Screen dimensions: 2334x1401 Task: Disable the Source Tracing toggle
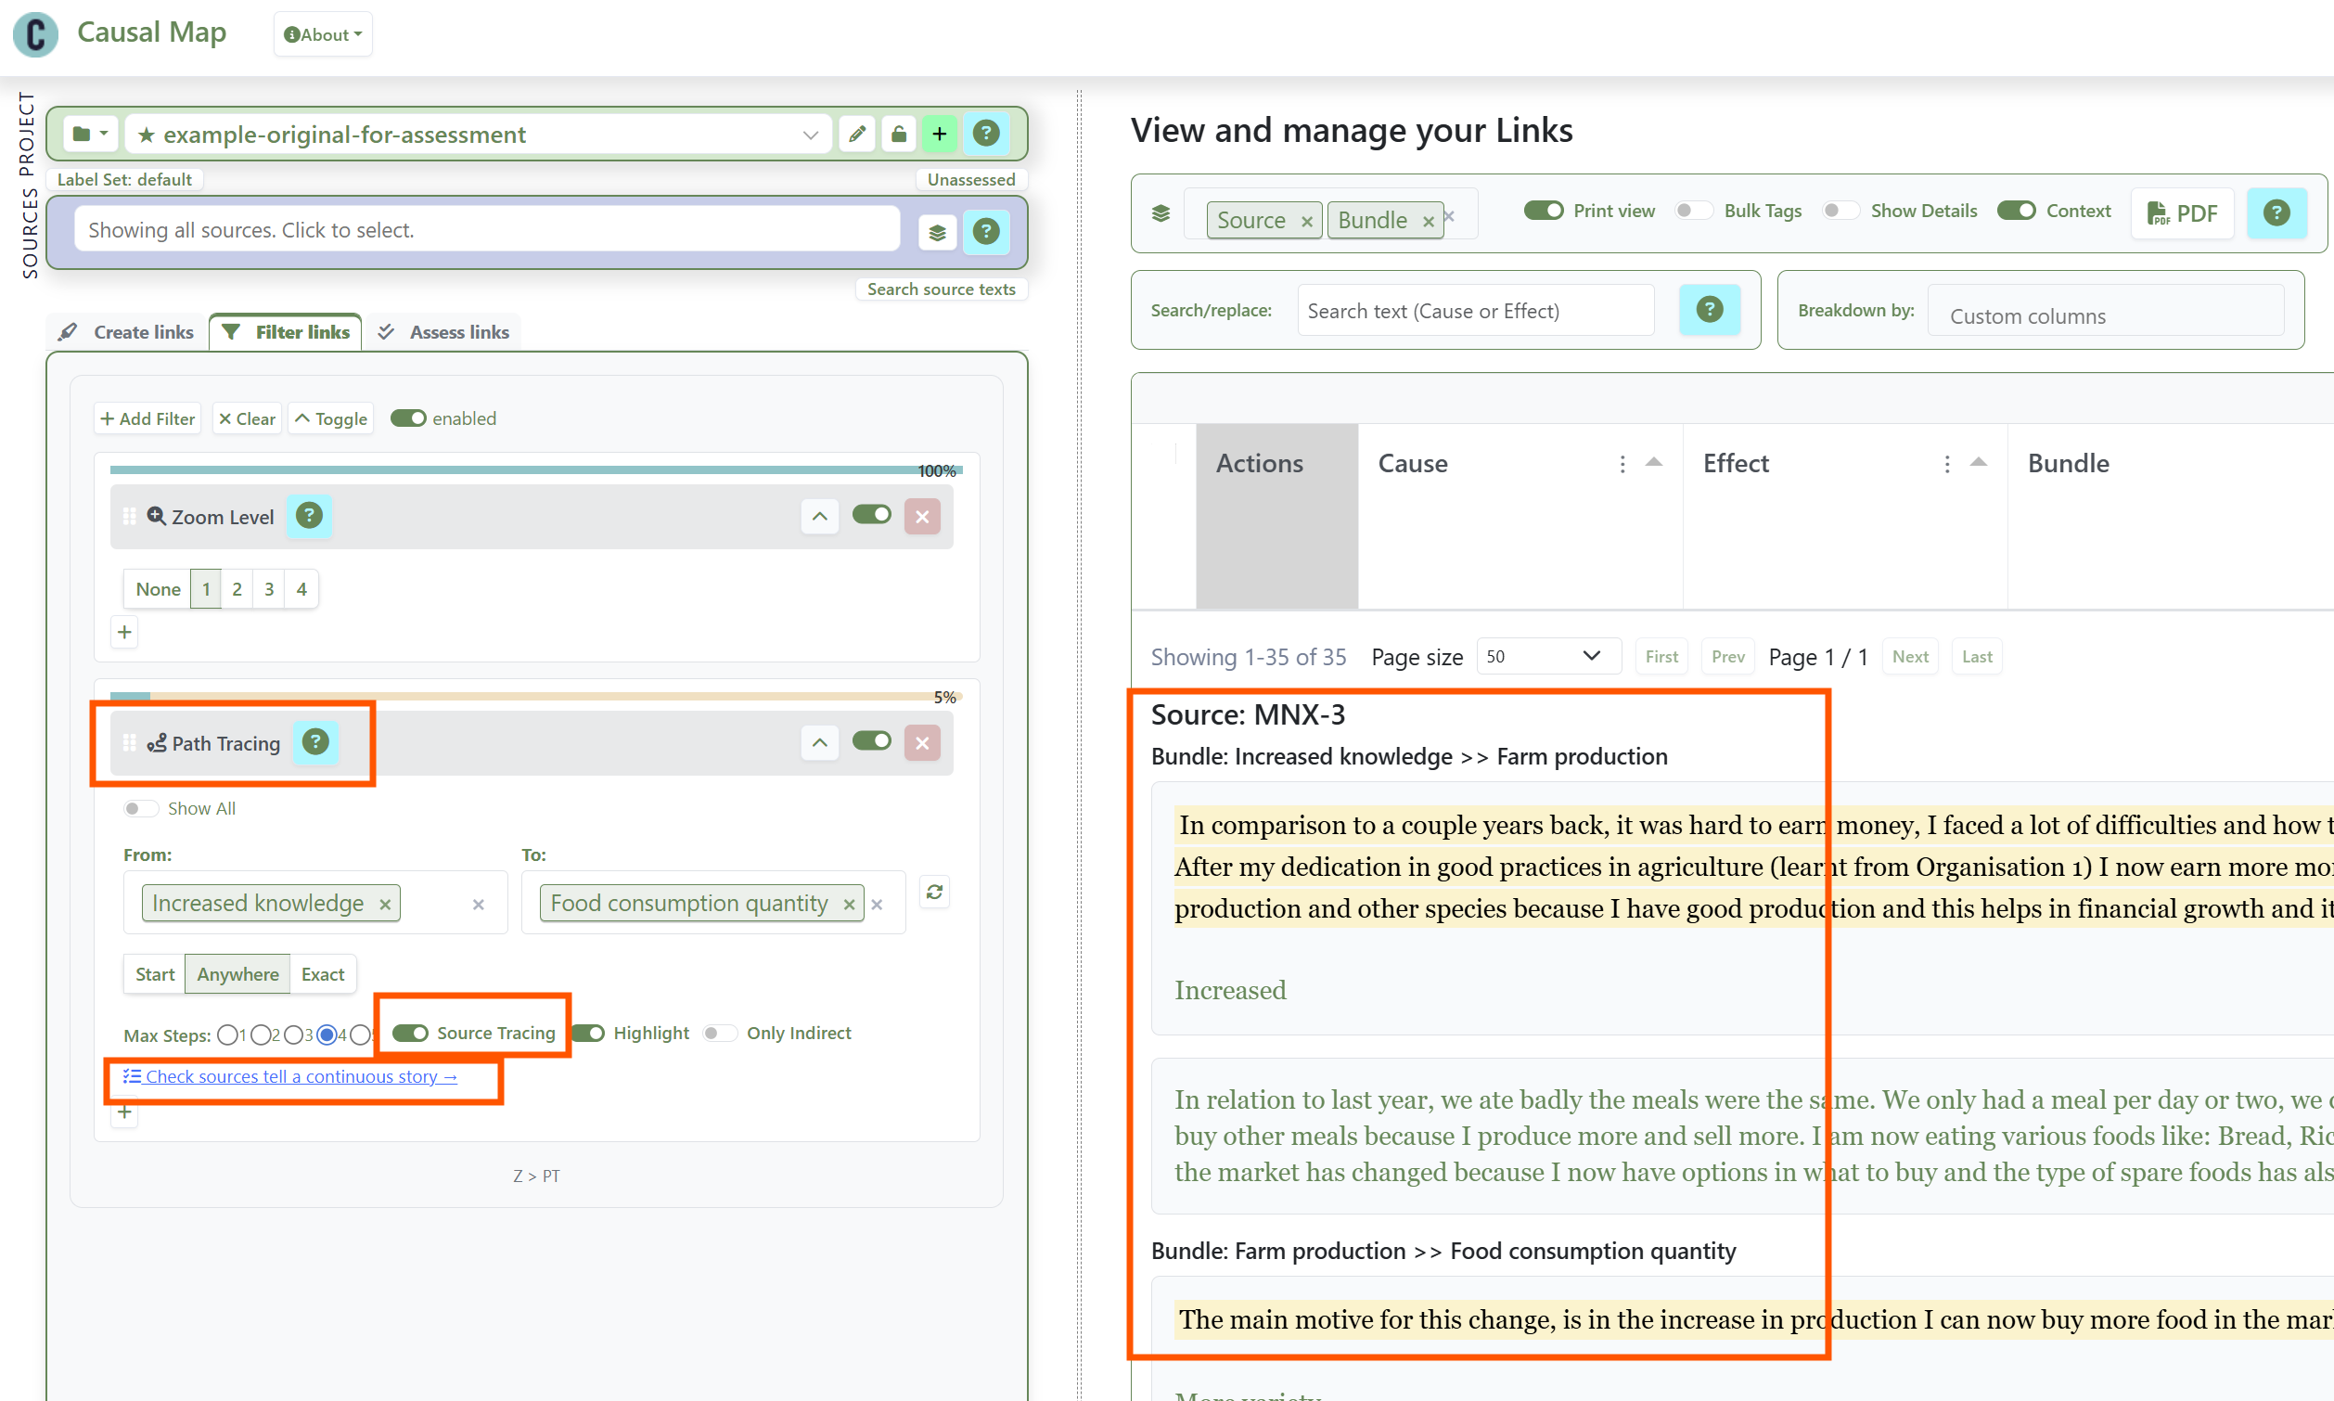click(411, 1033)
